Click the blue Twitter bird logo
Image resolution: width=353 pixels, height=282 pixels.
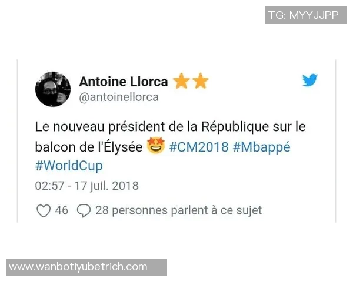[x=310, y=80]
